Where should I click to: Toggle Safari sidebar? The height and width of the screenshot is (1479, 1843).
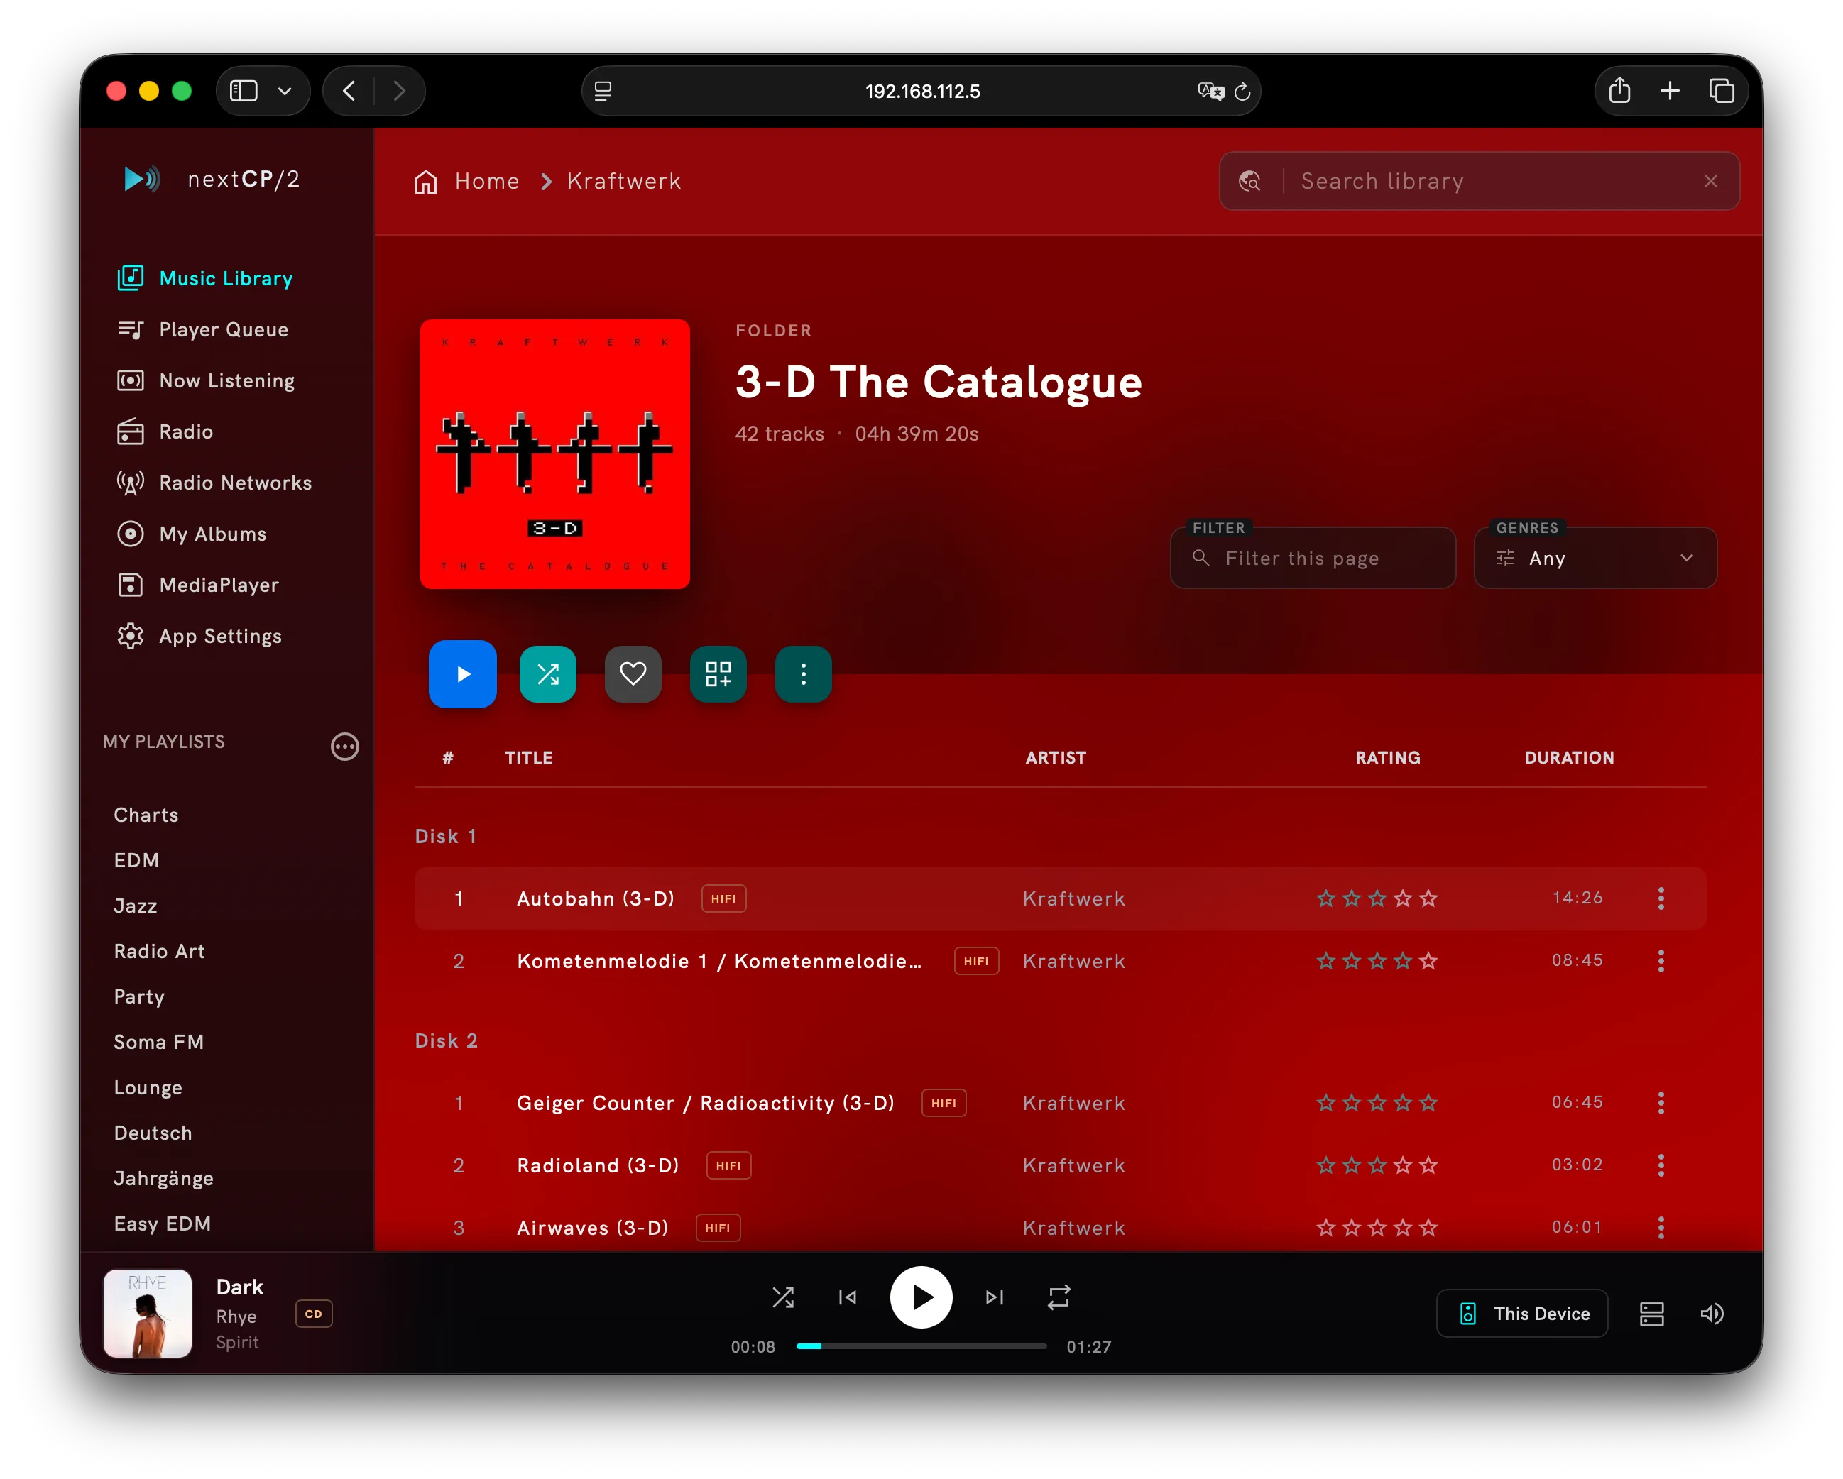click(244, 91)
